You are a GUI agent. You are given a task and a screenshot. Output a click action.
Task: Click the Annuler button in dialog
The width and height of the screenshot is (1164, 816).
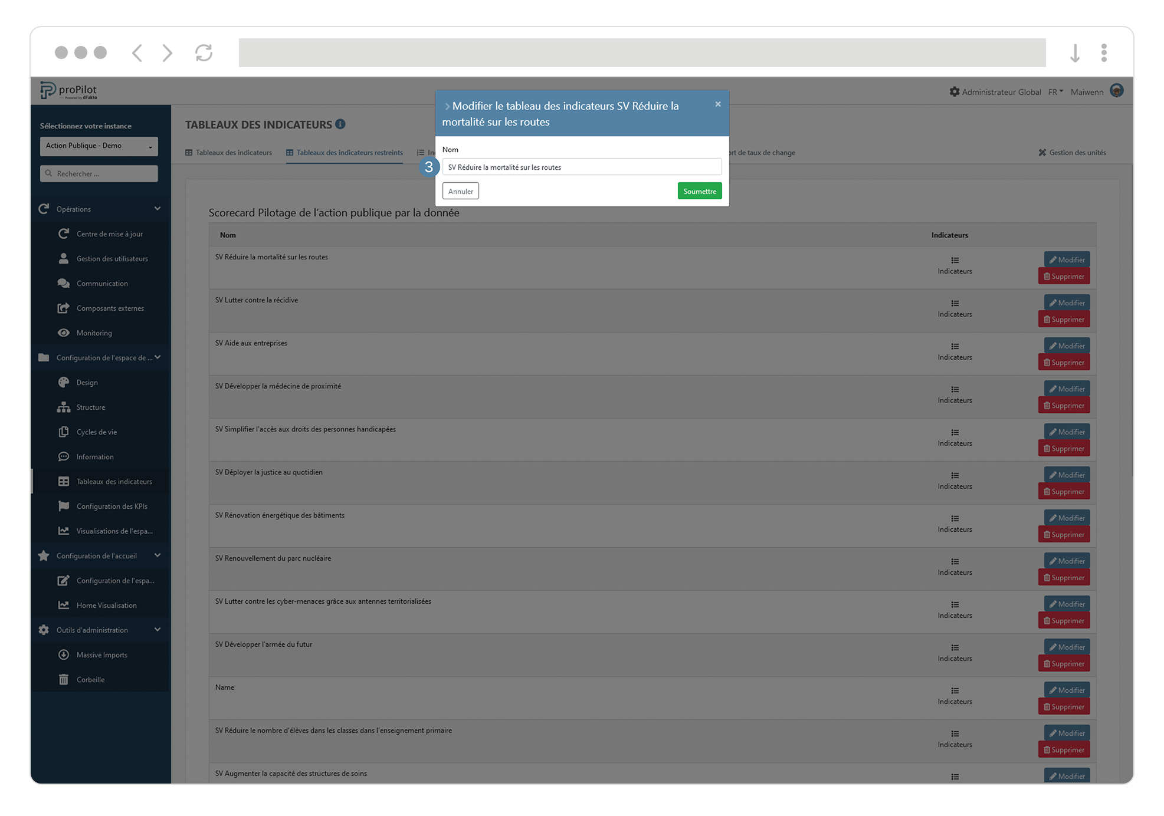(x=460, y=191)
